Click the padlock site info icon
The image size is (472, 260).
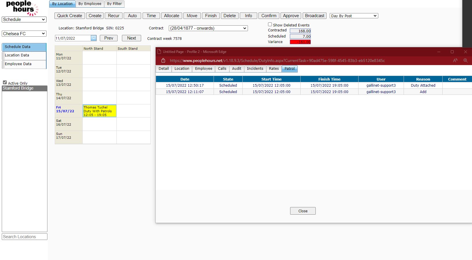(x=163, y=60)
